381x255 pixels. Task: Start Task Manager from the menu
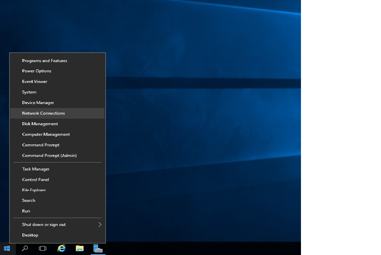[x=36, y=169]
